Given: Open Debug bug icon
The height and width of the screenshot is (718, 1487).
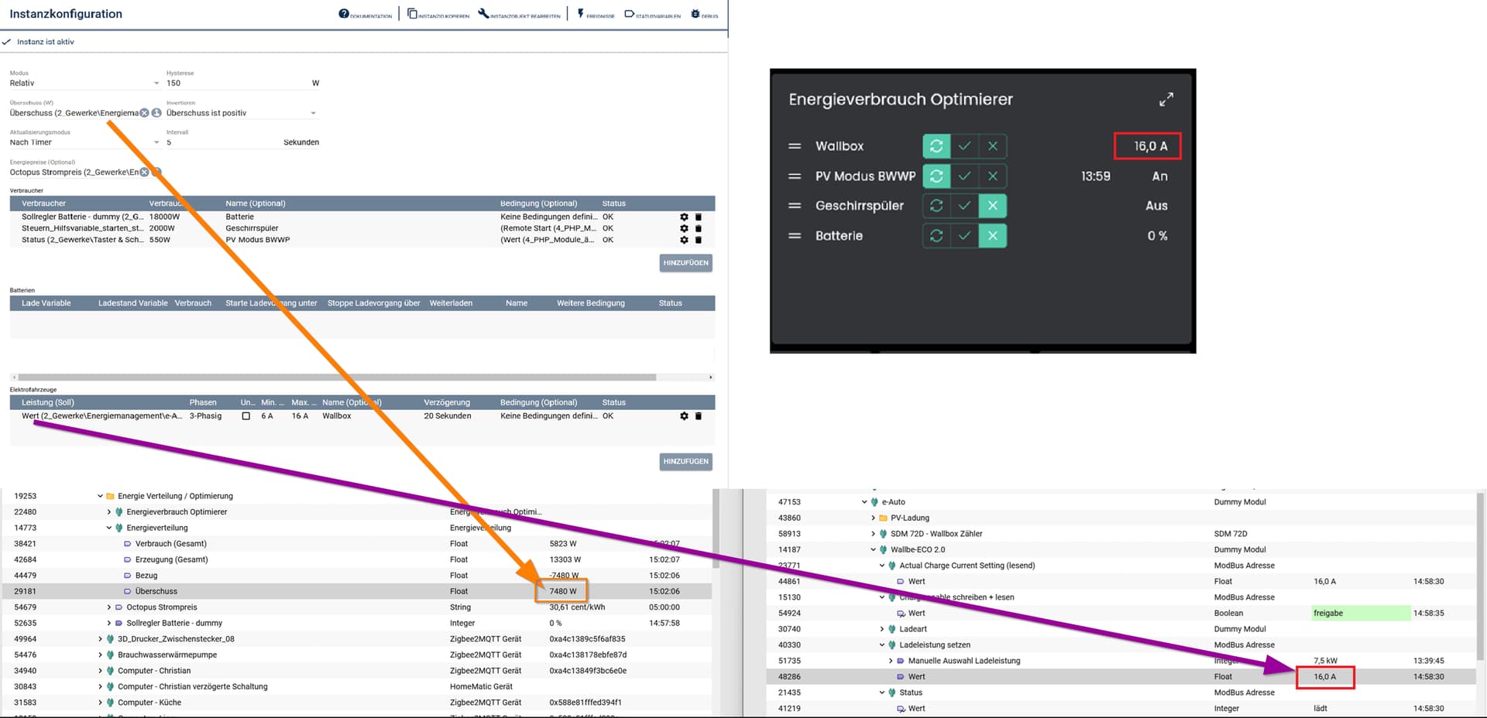Looking at the screenshot, I should pos(695,14).
